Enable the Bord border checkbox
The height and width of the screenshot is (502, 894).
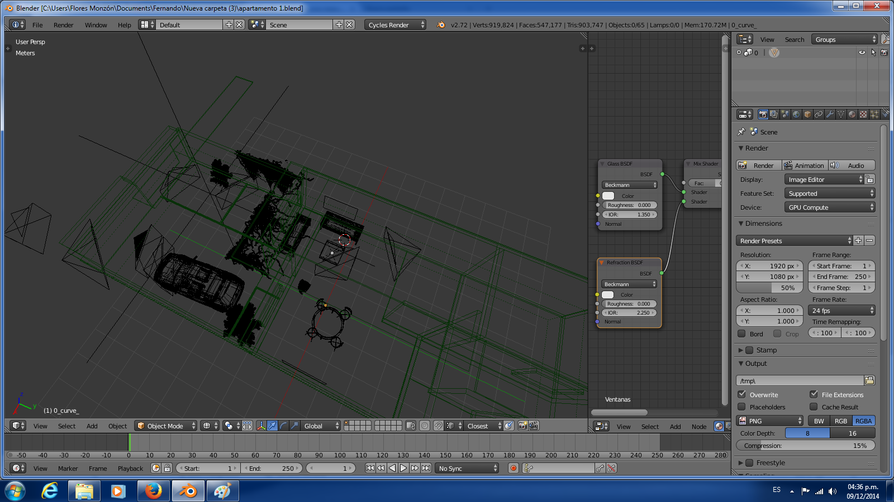pyautogui.click(x=742, y=334)
